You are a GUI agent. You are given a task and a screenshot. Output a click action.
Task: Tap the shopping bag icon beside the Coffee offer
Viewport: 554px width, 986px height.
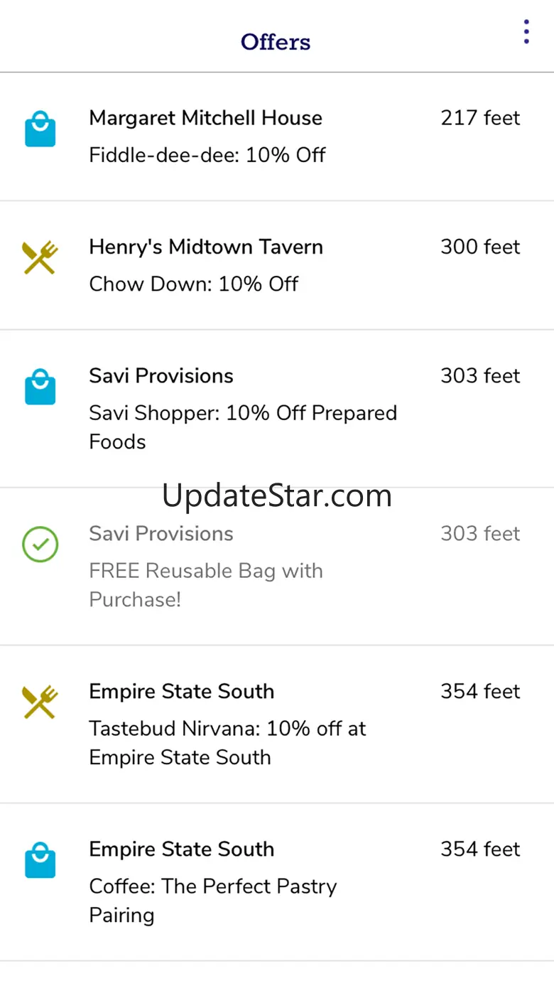tap(40, 860)
